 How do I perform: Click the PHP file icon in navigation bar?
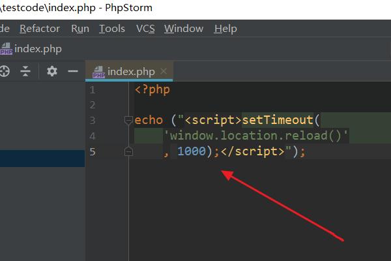(x=5, y=50)
